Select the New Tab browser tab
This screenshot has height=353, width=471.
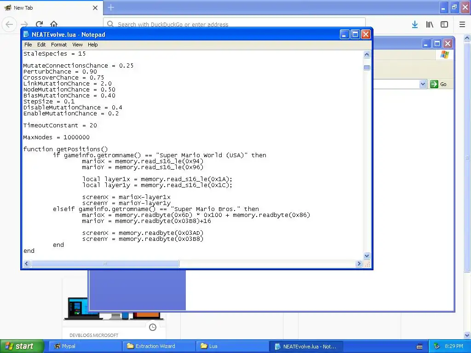click(x=51, y=7)
